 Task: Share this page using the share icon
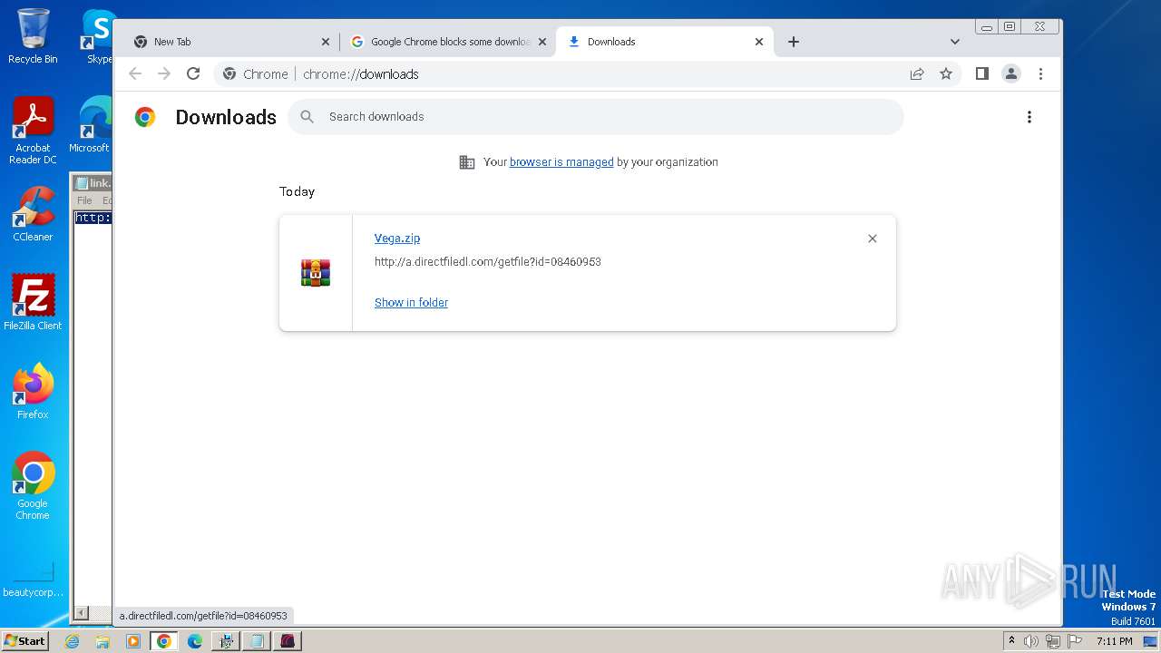(917, 73)
